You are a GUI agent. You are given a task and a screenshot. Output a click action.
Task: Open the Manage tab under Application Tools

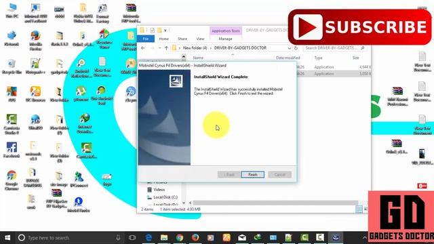pyautogui.click(x=226, y=39)
